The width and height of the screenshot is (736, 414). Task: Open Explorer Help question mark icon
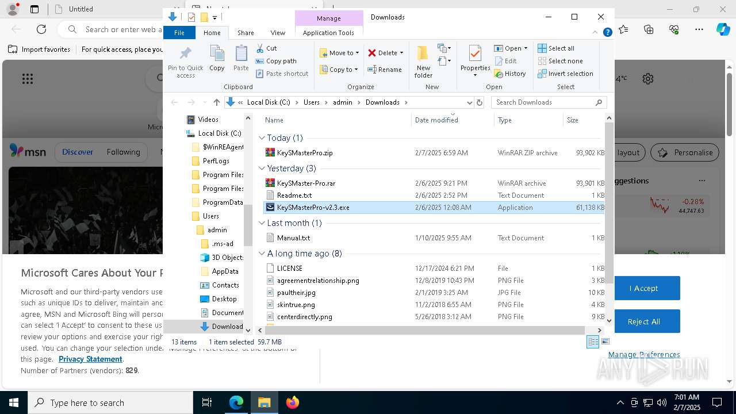[607, 33]
